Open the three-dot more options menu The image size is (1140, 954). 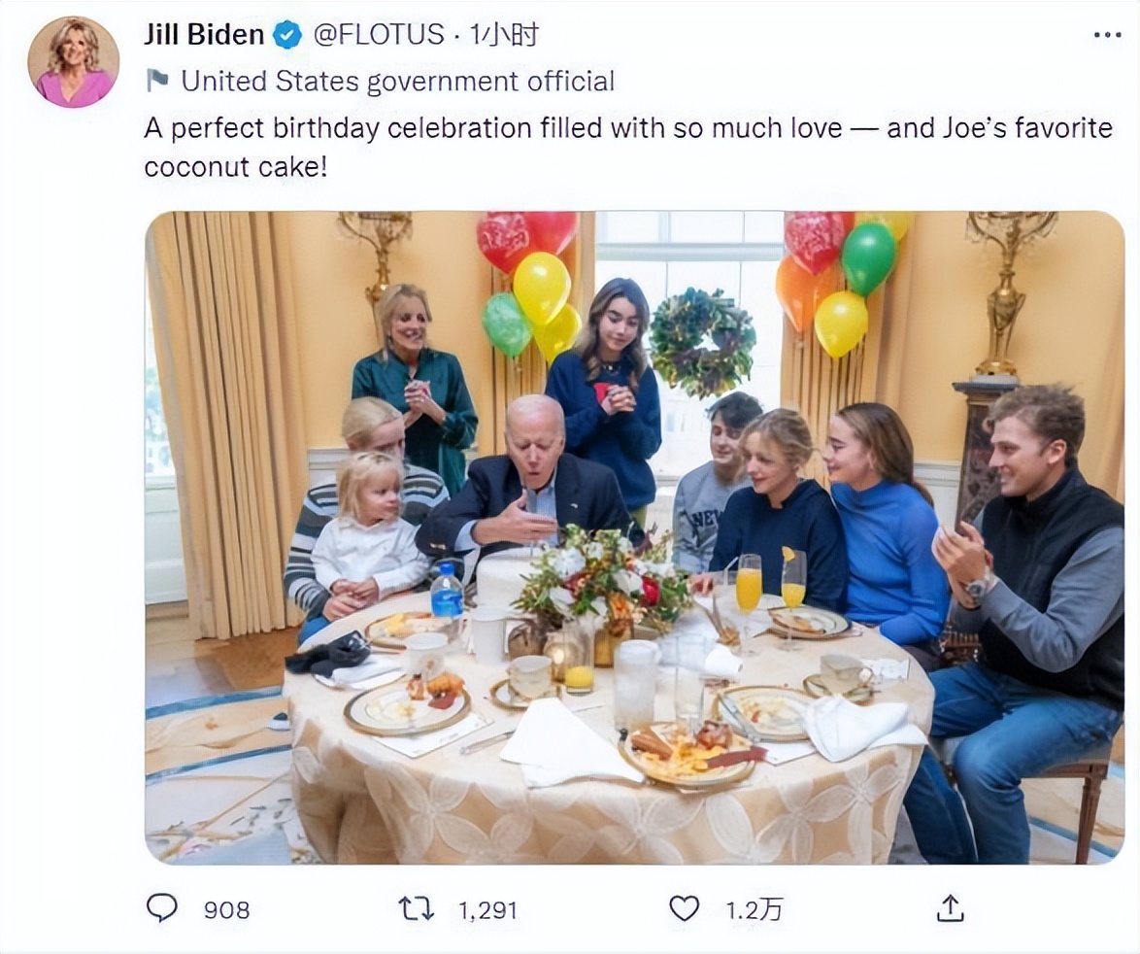(x=1107, y=36)
